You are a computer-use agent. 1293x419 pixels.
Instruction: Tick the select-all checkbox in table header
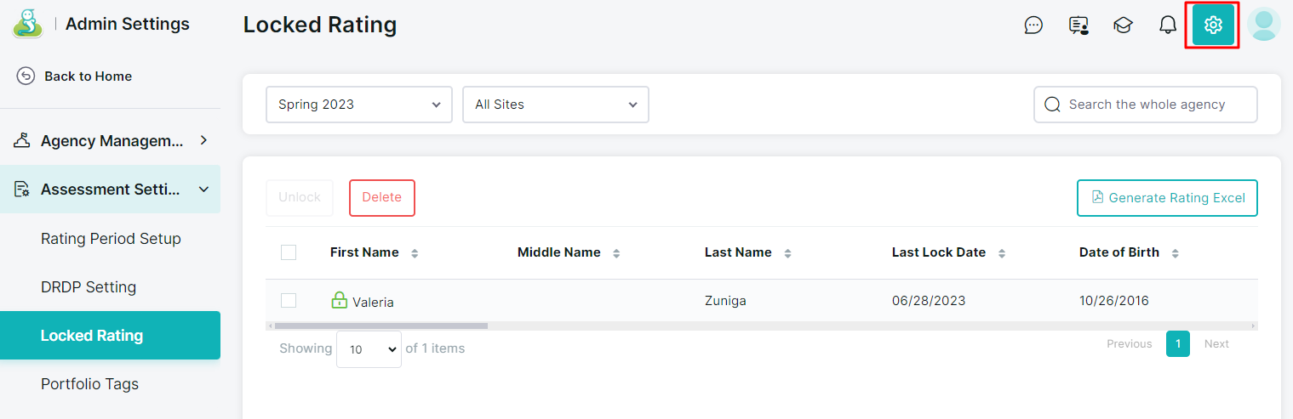[289, 252]
